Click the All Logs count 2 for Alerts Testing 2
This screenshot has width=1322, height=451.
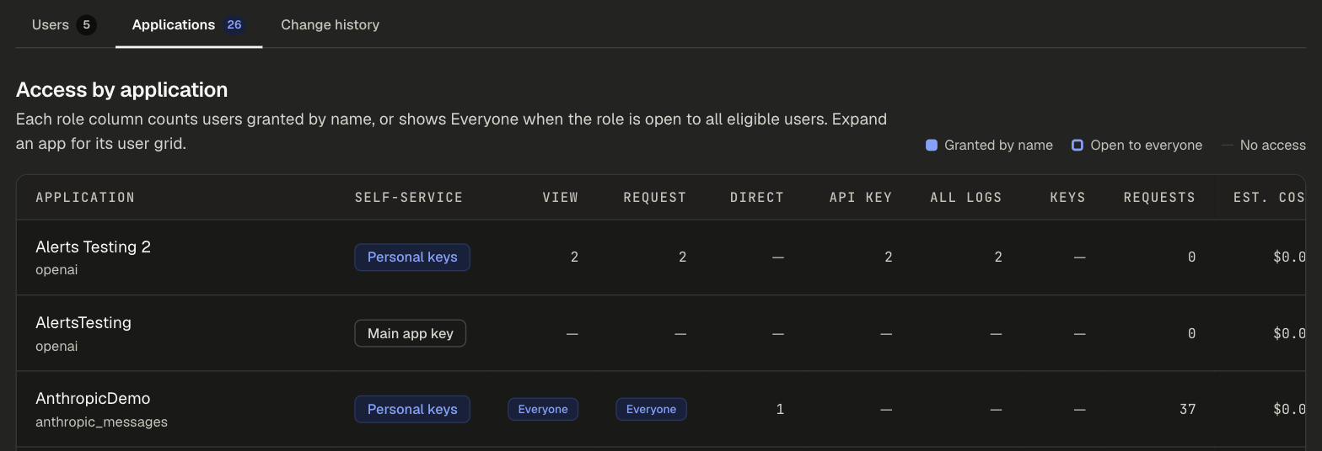click(998, 257)
